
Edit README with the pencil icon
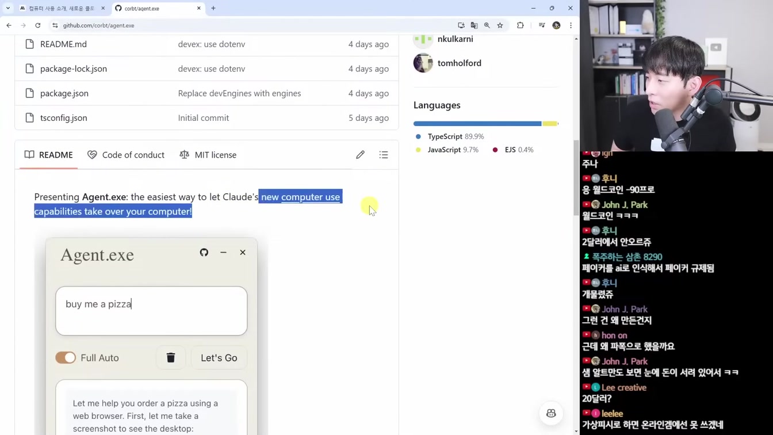pyautogui.click(x=360, y=155)
